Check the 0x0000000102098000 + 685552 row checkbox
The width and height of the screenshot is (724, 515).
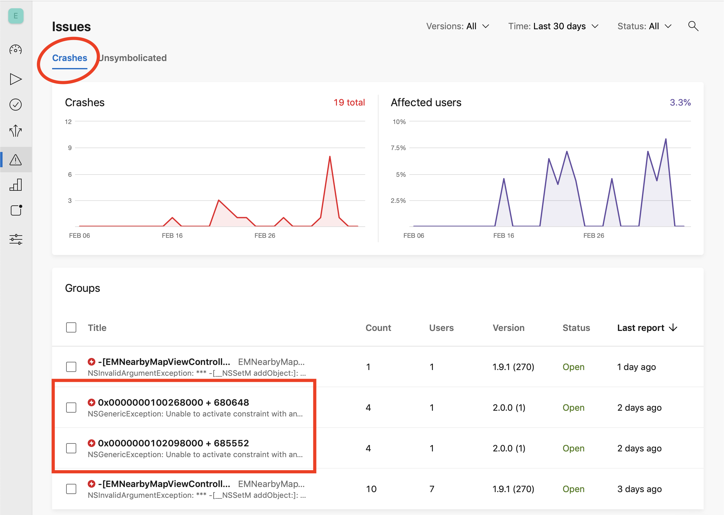71,448
